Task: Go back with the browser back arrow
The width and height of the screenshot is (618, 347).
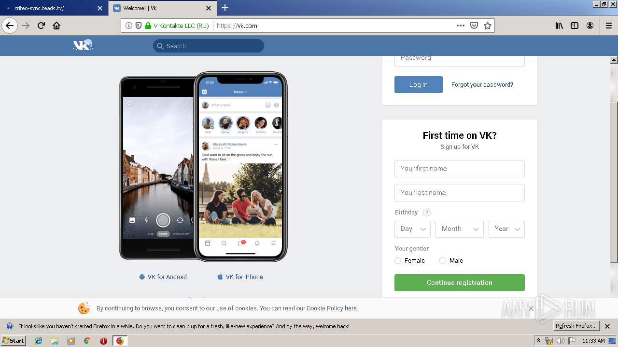Action: click(10, 26)
